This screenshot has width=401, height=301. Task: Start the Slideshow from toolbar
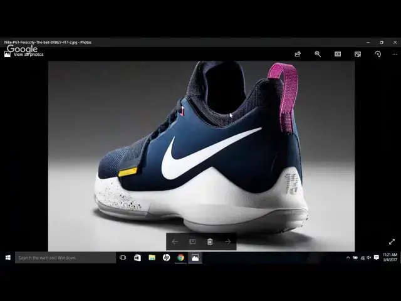pyautogui.click(x=338, y=54)
